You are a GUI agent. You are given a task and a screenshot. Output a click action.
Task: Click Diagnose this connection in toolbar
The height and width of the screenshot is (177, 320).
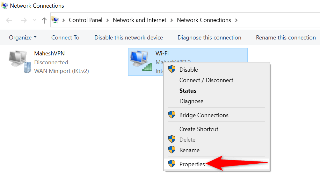click(209, 38)
